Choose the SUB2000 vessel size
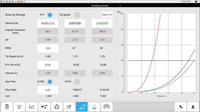This screenshot has width=200, height=112. point(102,23)
